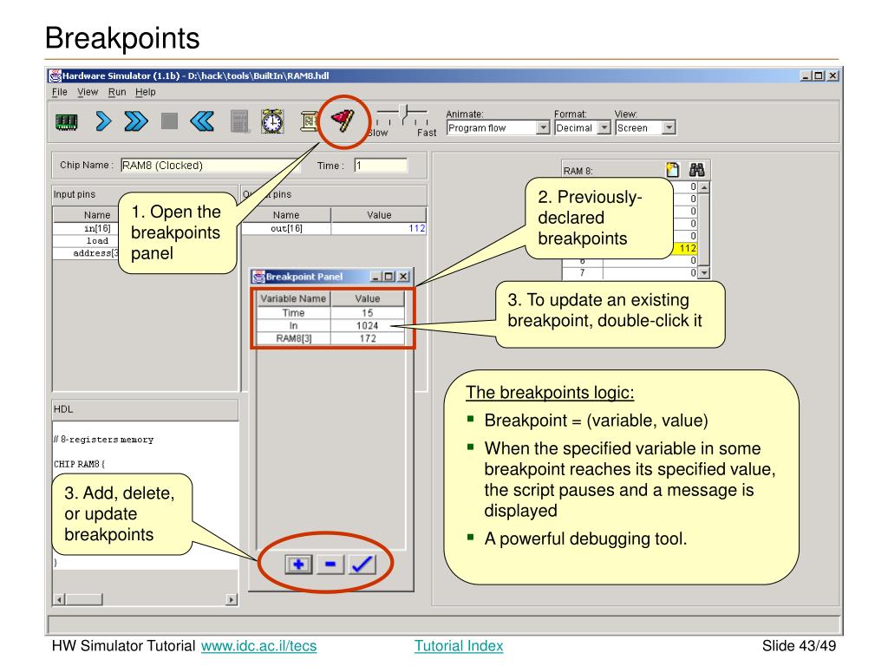Click the Stop square icon
The height and width of the screenshot is (666, 888).
[x=169, y=121]
